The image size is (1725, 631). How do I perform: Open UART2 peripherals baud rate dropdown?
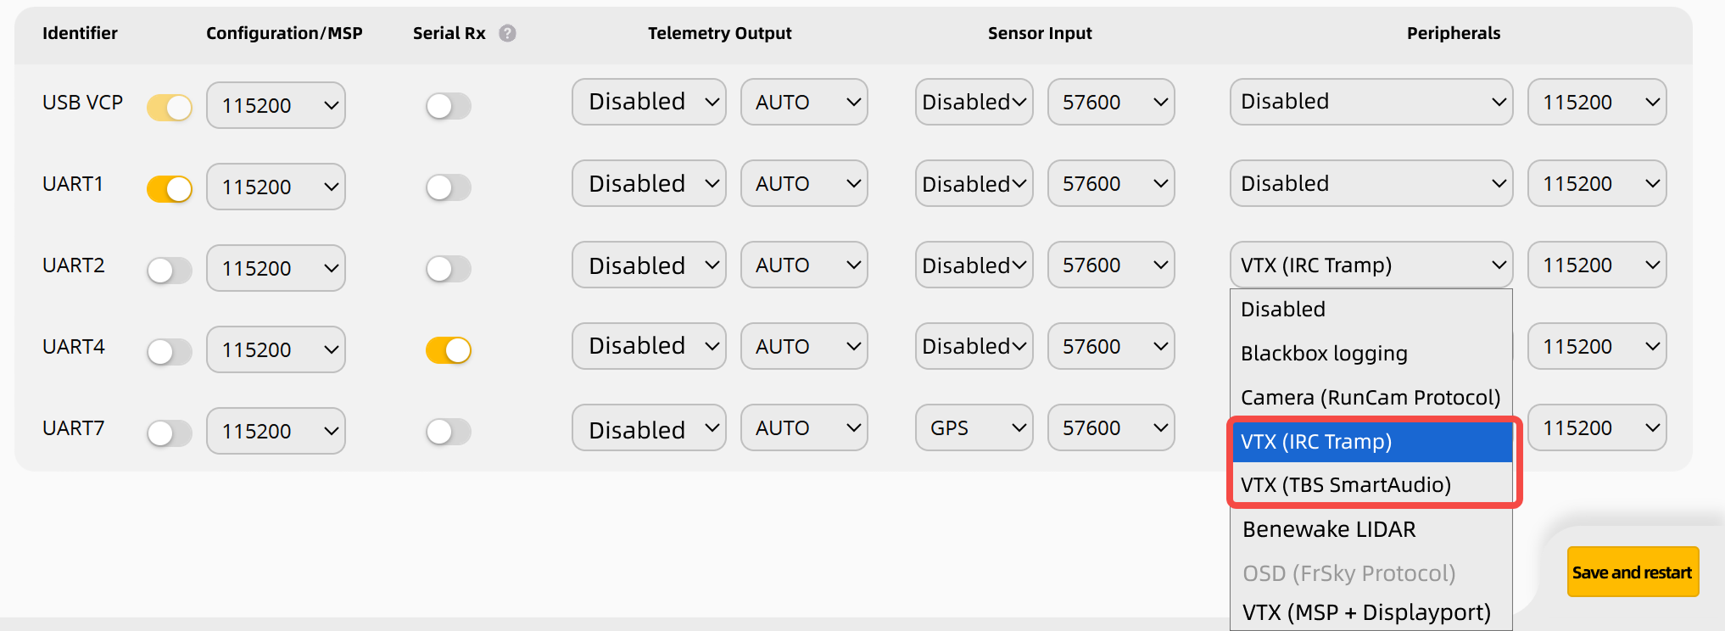1596,265
